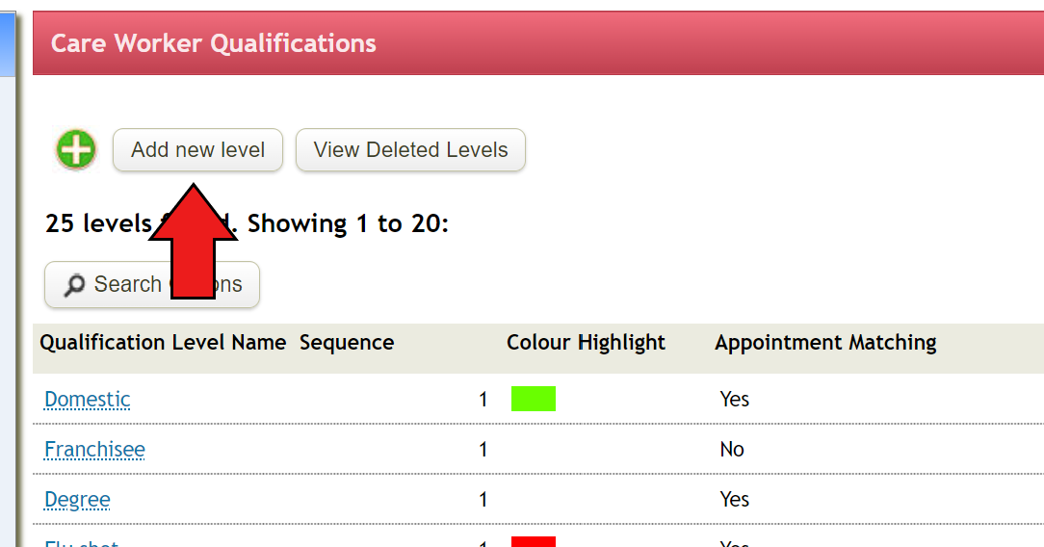This screenshot has width=1044, height=547.
Task: Add a new qualification level
Action: [197, 149]
